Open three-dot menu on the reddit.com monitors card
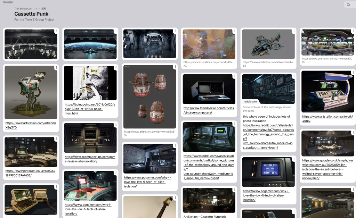Screen dimensions: 356x218 294,76
